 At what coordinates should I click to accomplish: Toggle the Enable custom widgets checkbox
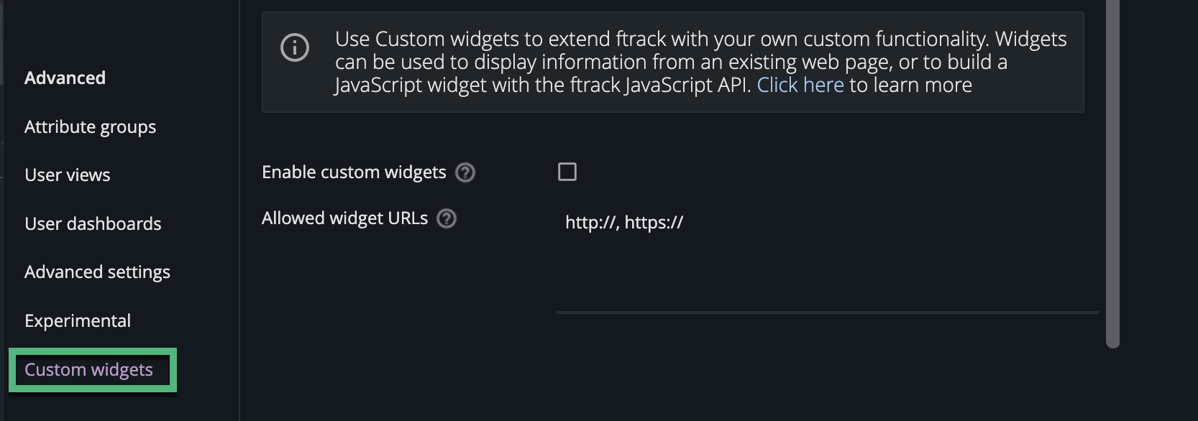click(568, 172)
